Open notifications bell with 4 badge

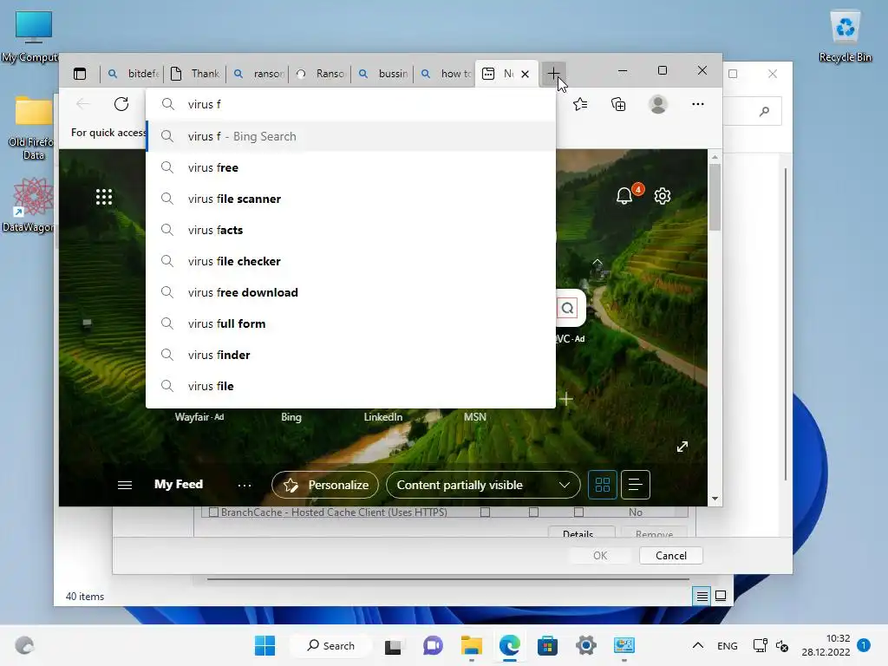click(x=624, y=196)
